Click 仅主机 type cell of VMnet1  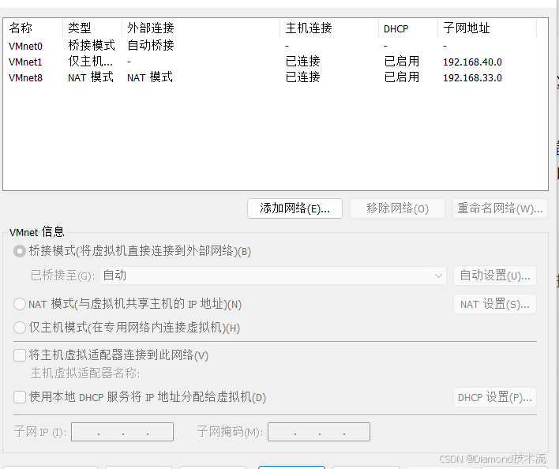(x=91, y=62)
